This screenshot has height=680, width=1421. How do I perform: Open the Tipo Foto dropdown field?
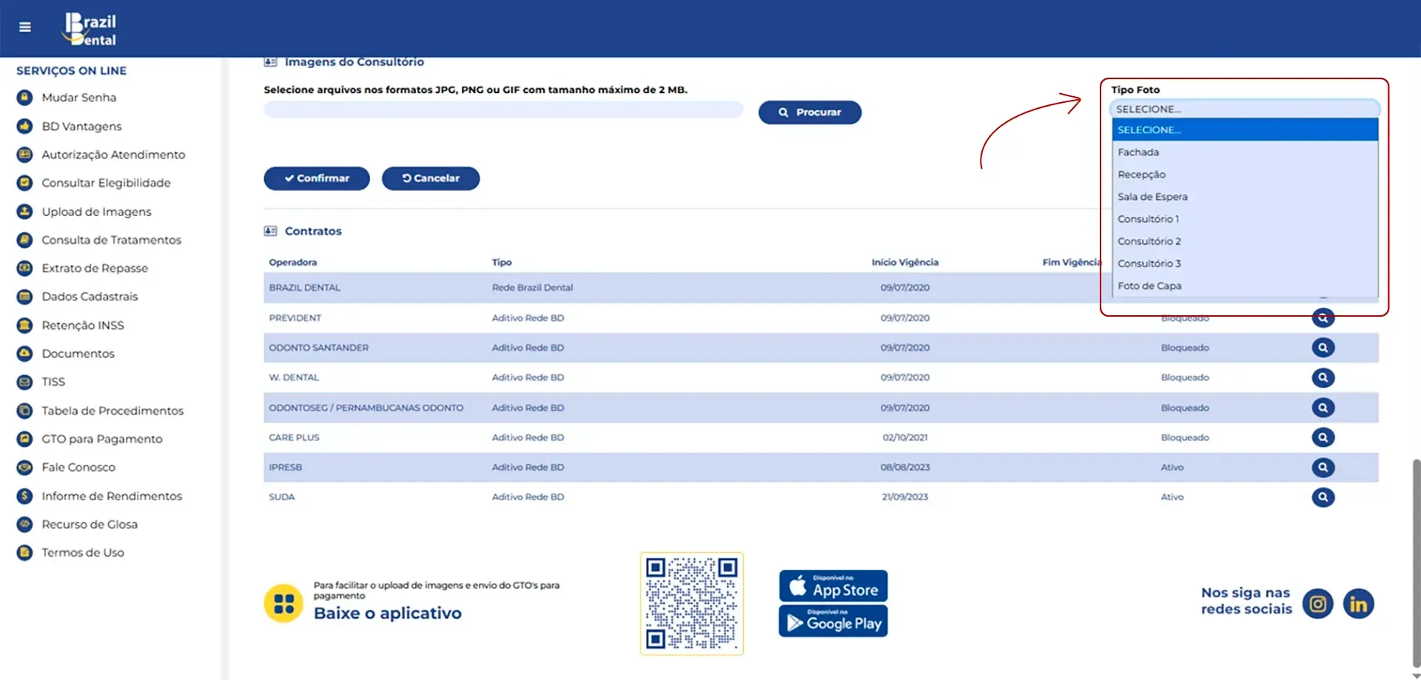(1244, 109)
